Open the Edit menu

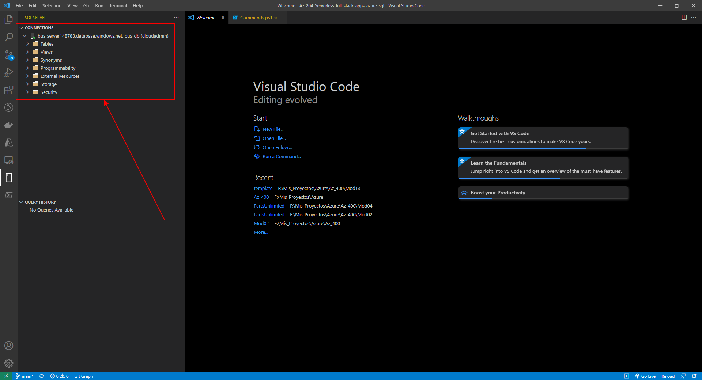tap(33, 5)
